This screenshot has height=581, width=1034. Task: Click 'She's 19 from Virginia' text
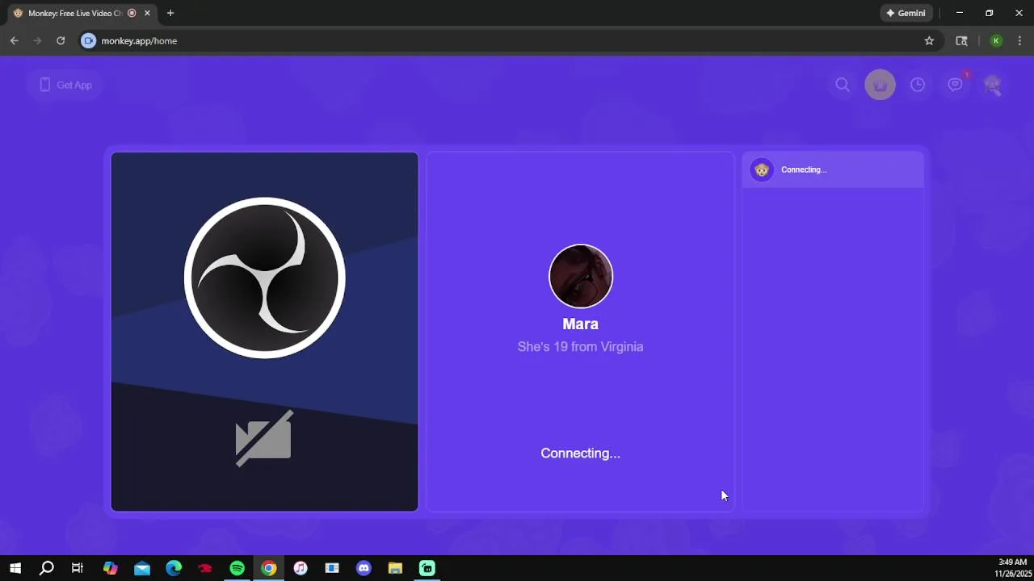pyautogui.click(x=580, y=346)
